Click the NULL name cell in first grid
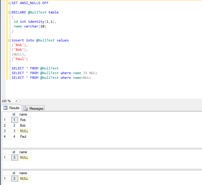202x185 pixels. [24, 131]
